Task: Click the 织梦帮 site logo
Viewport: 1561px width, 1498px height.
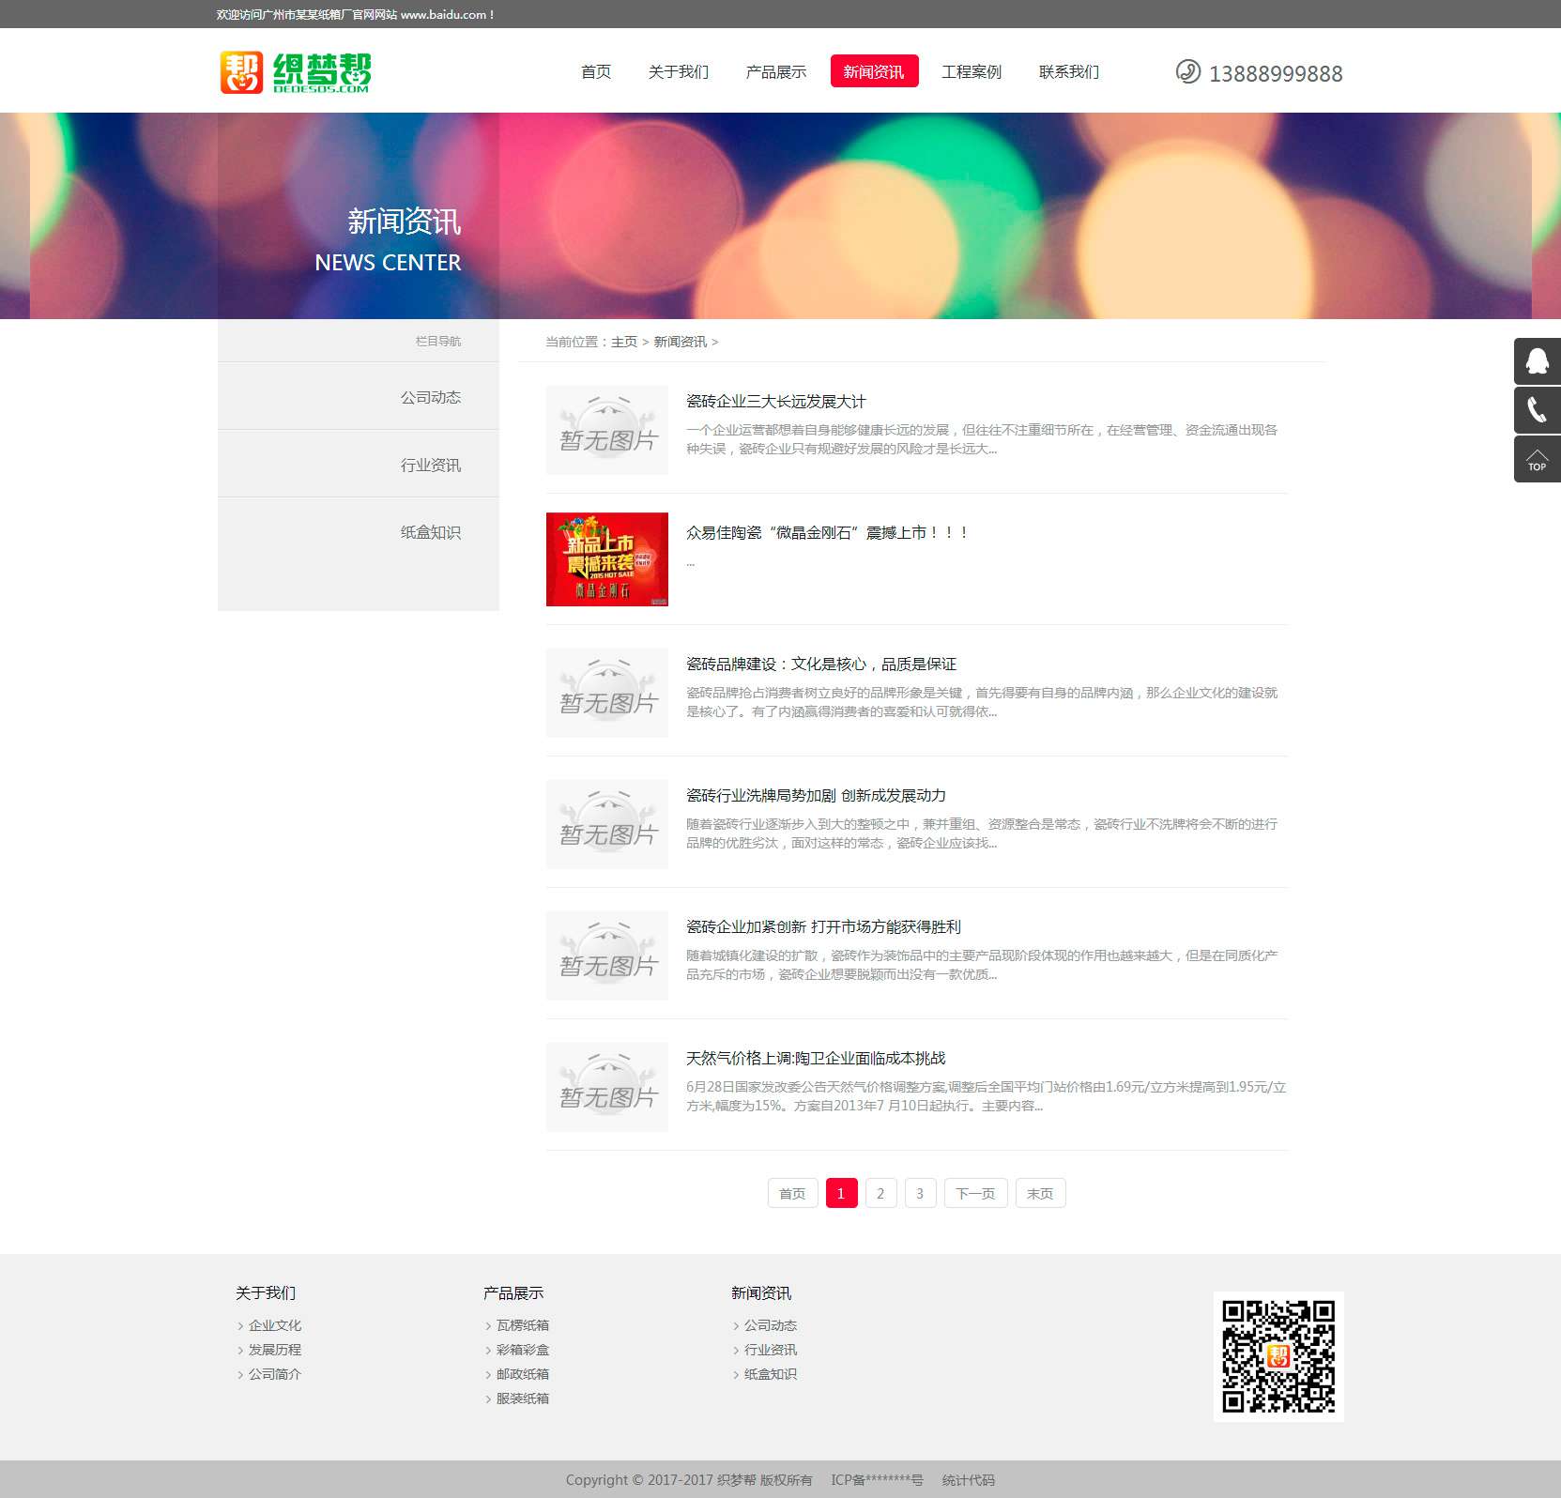Action: point(296,72)
